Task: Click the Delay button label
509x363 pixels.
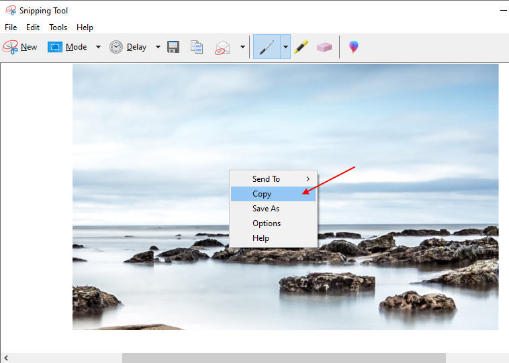Action: click(137, 47)
